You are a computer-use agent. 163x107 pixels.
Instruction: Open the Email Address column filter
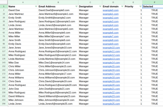[76, 6]
